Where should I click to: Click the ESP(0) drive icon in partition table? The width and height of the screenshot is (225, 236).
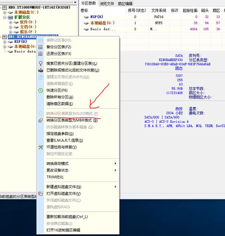click(86, 17)
